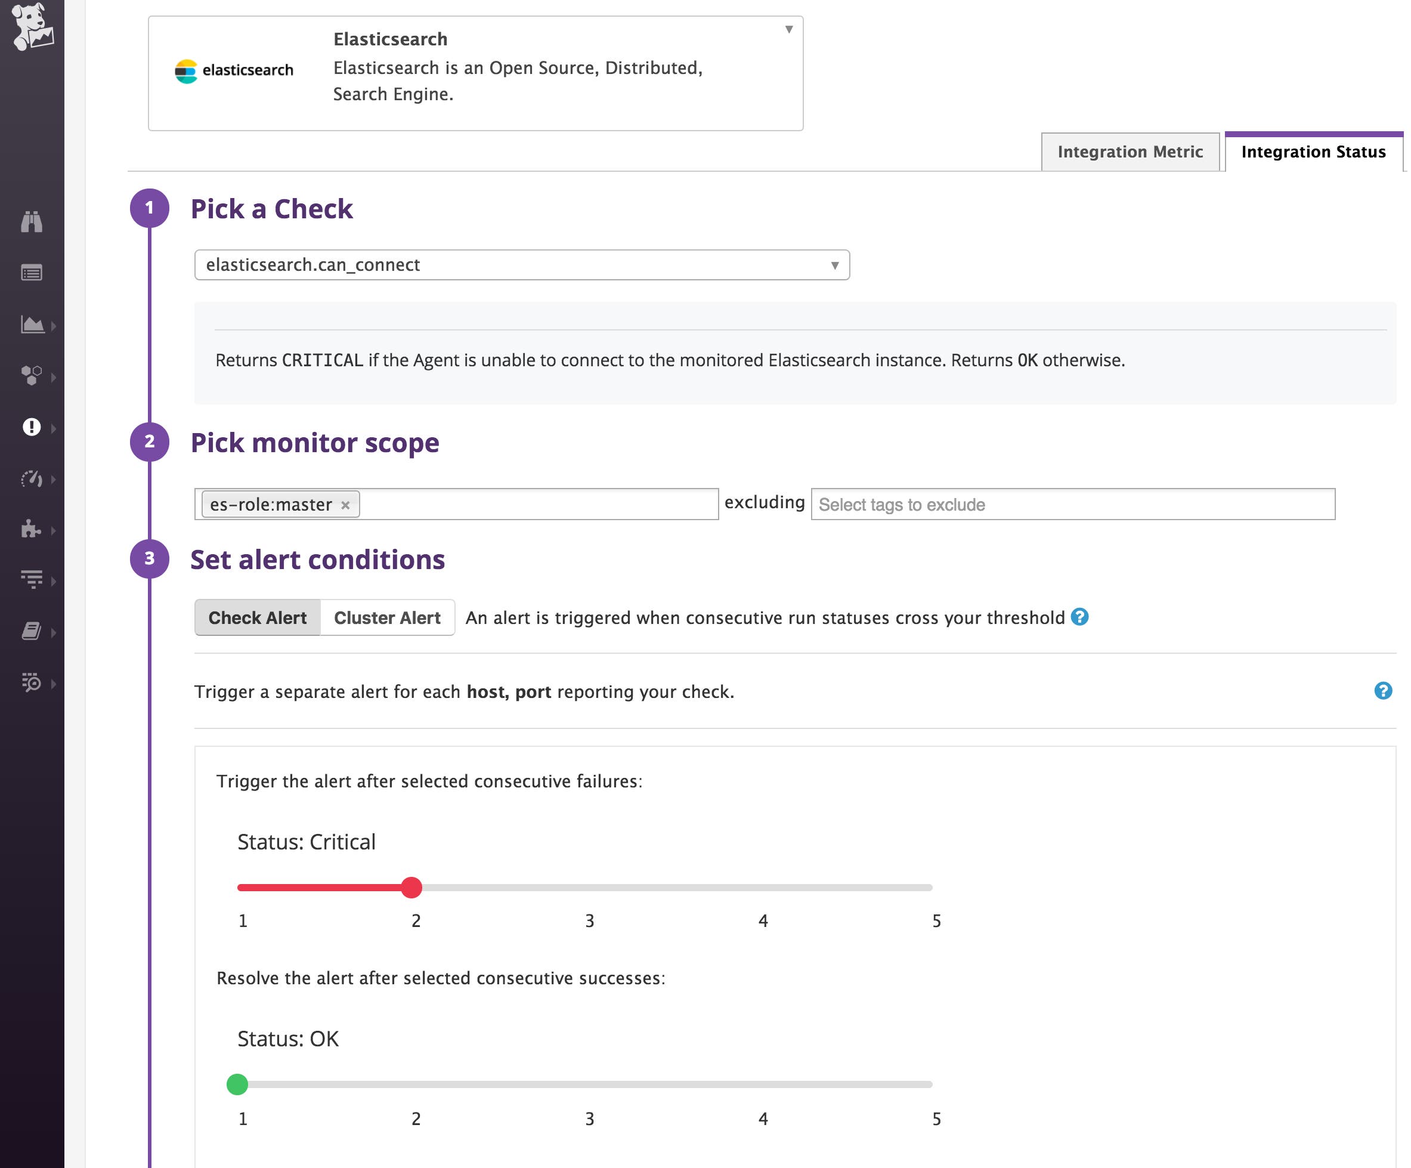
Task: Open the Integrations puzzle-piece icon
Action: 32,531
